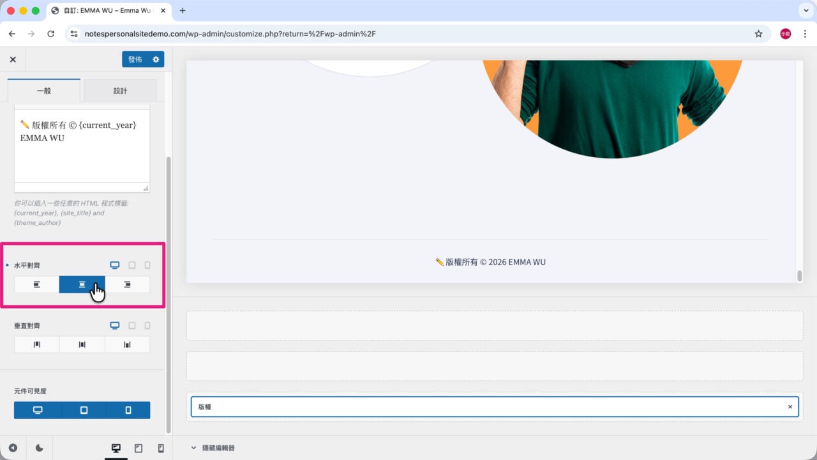
Task: Select tablet device icon for 水平對齊
Action: (x=132, y=265)
